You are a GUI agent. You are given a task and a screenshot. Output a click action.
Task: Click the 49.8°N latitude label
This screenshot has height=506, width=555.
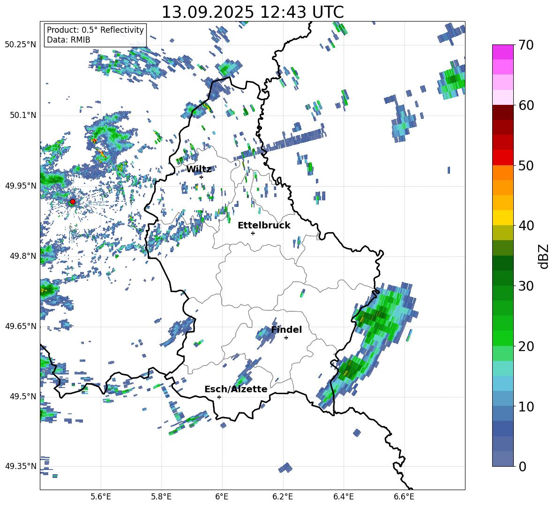pyautogui.click(x=22, y=256)
